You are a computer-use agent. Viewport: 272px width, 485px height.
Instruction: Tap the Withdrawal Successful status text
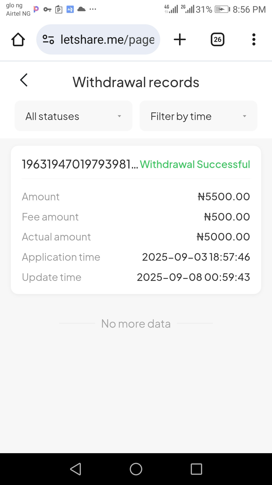click(195, 164)
